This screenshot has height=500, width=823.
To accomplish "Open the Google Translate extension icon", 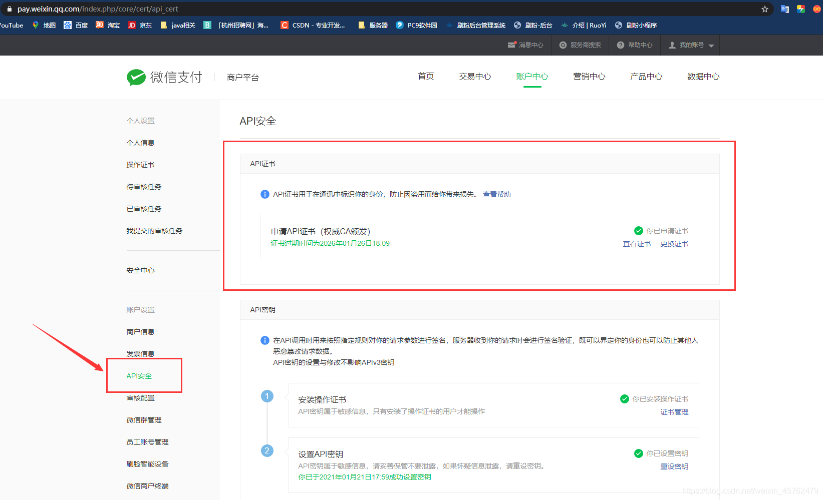I will pyautogui.click(x=785, y=9).
